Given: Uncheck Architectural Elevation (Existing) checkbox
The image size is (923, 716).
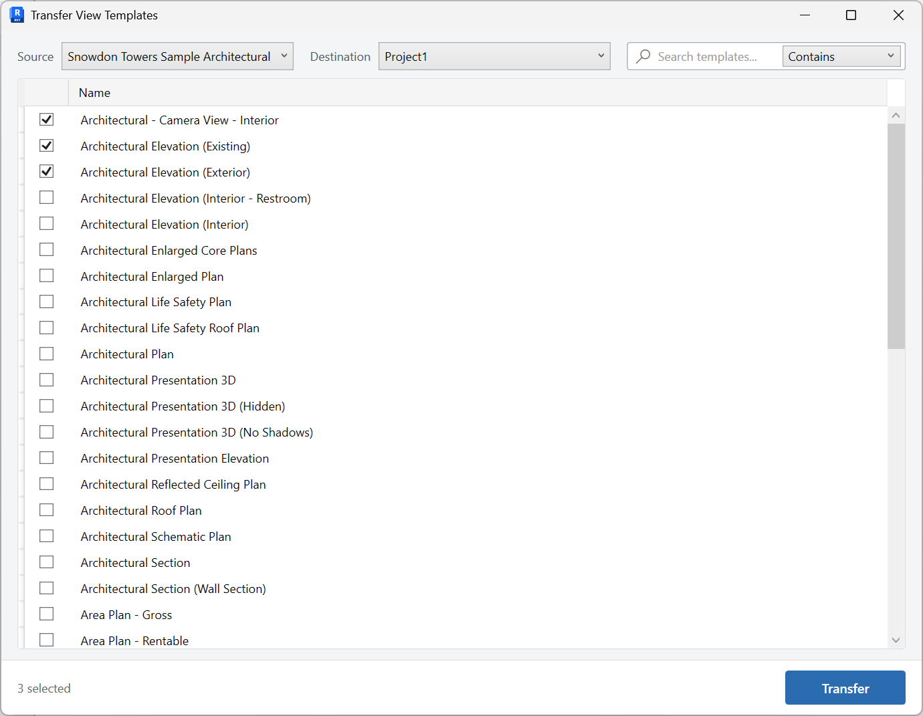Looking at the screenshot, I should click(46, 146).
